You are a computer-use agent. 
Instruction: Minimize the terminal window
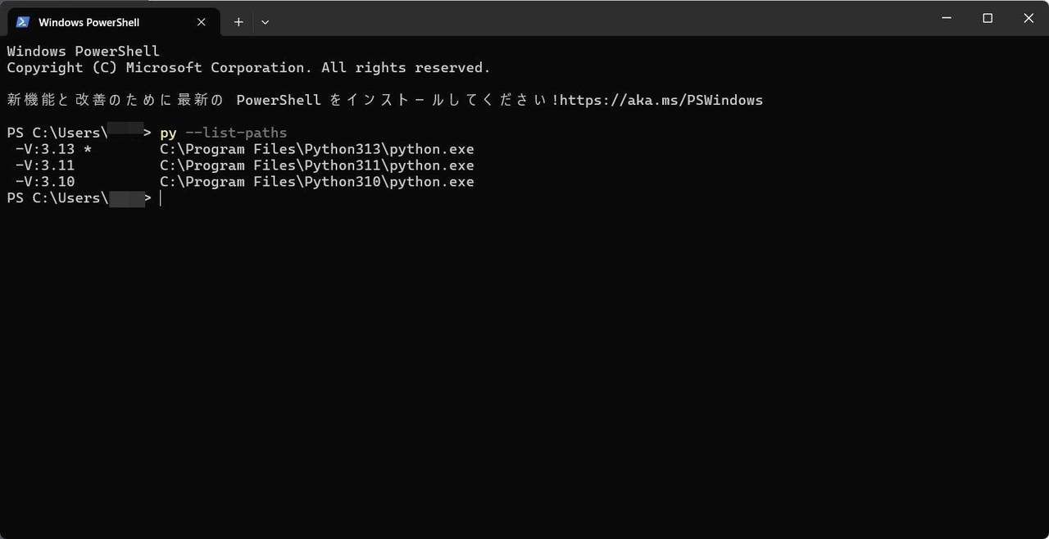point(947,18)
